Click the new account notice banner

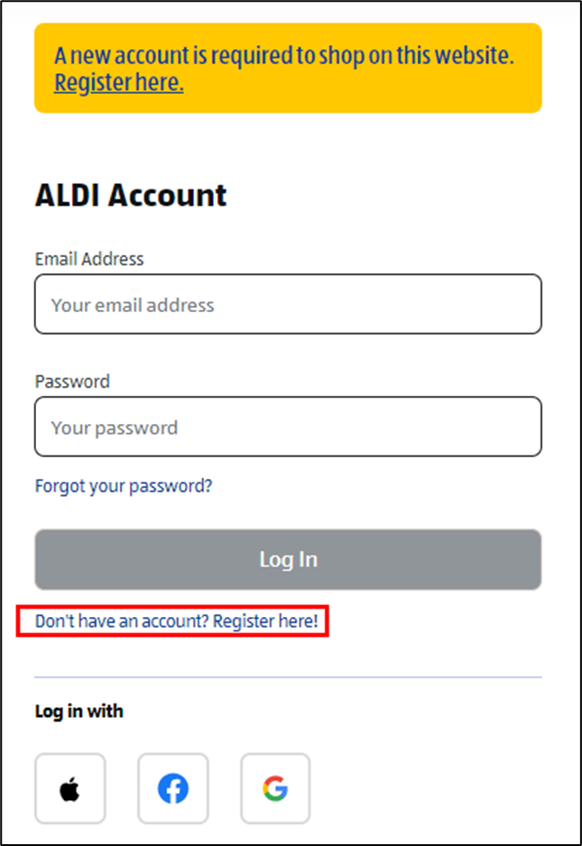[x=288, y=68]
